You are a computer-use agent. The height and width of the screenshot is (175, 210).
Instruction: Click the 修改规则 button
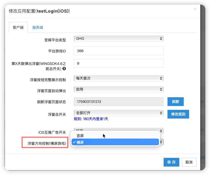point(178,114)
